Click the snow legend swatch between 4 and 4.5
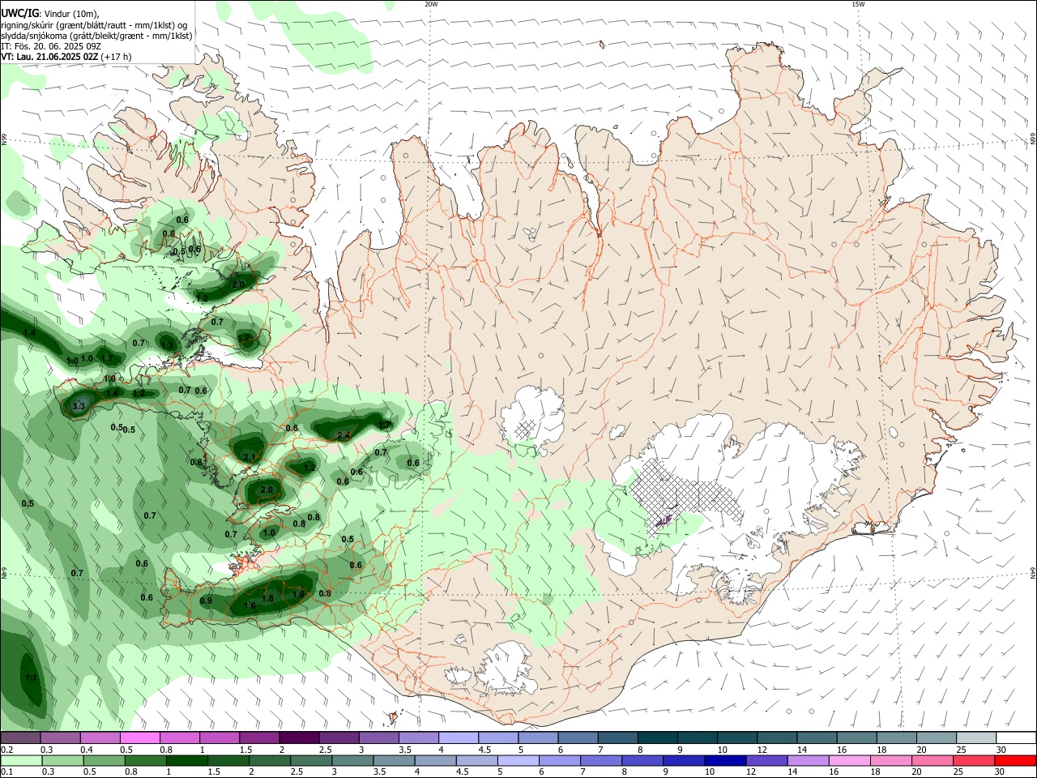This screenshot has height=778, width=1037. tap(459, 738)
